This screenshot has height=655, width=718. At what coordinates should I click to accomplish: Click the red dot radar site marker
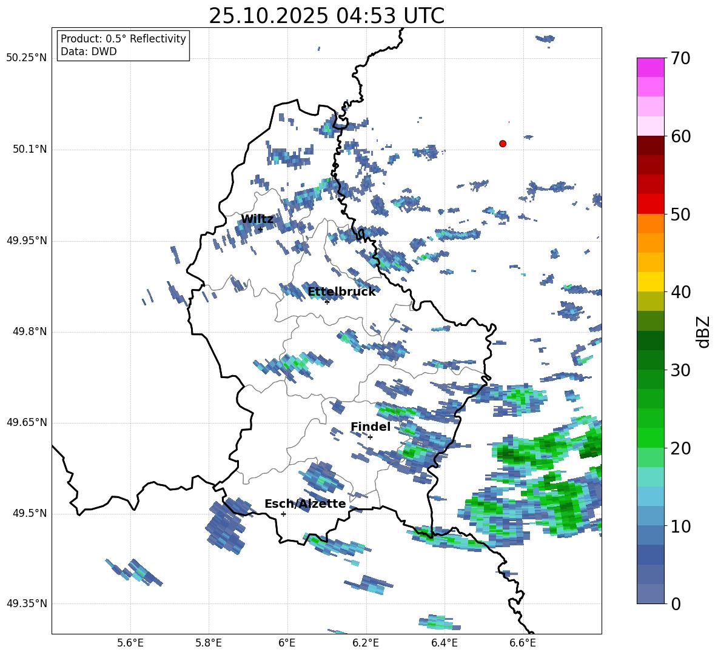pyautogui.click(x=503, y=144)
